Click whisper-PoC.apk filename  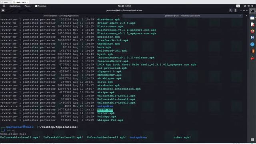click(110, 120)
